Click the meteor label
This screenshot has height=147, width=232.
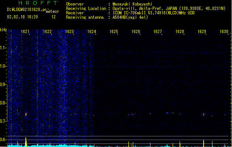point(52,11)
